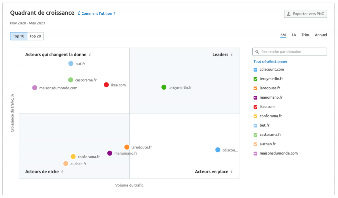This screenshot has height=198, width=338.
Task: Click the 'manomano.fr' legend label
Action: [x=271, y=97]
